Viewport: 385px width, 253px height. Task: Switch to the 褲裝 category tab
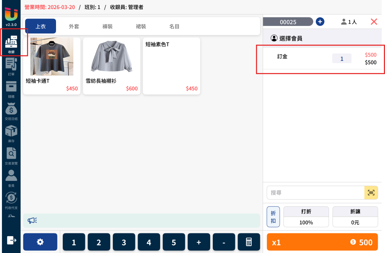[107, 26]
